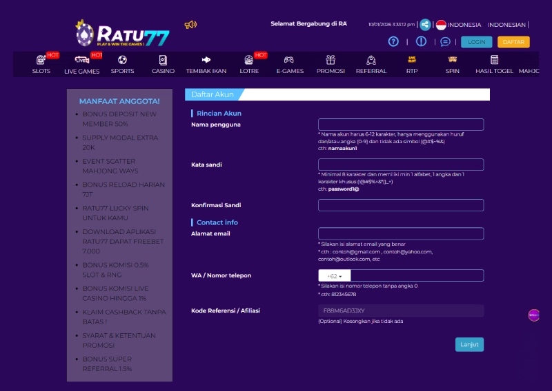Focus the Nama pengguna input field
This screenshot has height=391, width=552.
coord(401,125)
